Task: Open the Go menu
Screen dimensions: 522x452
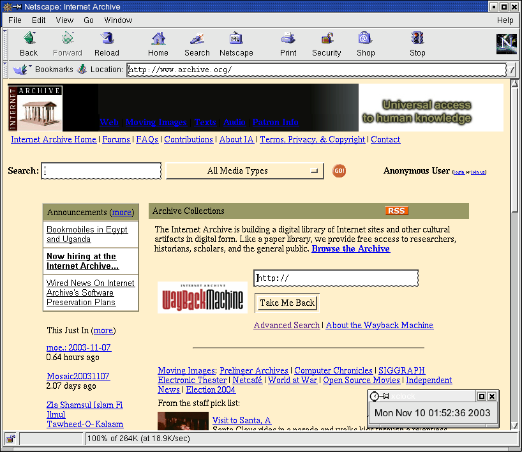Action: [x=89, y=20]
